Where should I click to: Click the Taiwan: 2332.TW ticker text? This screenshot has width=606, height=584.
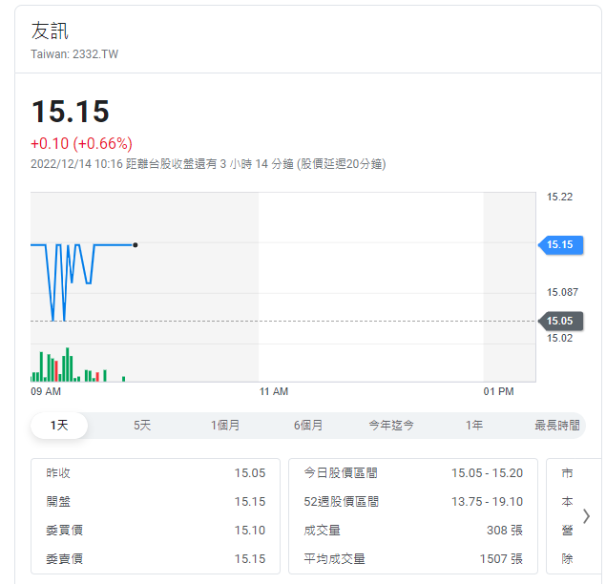point(74,54)
